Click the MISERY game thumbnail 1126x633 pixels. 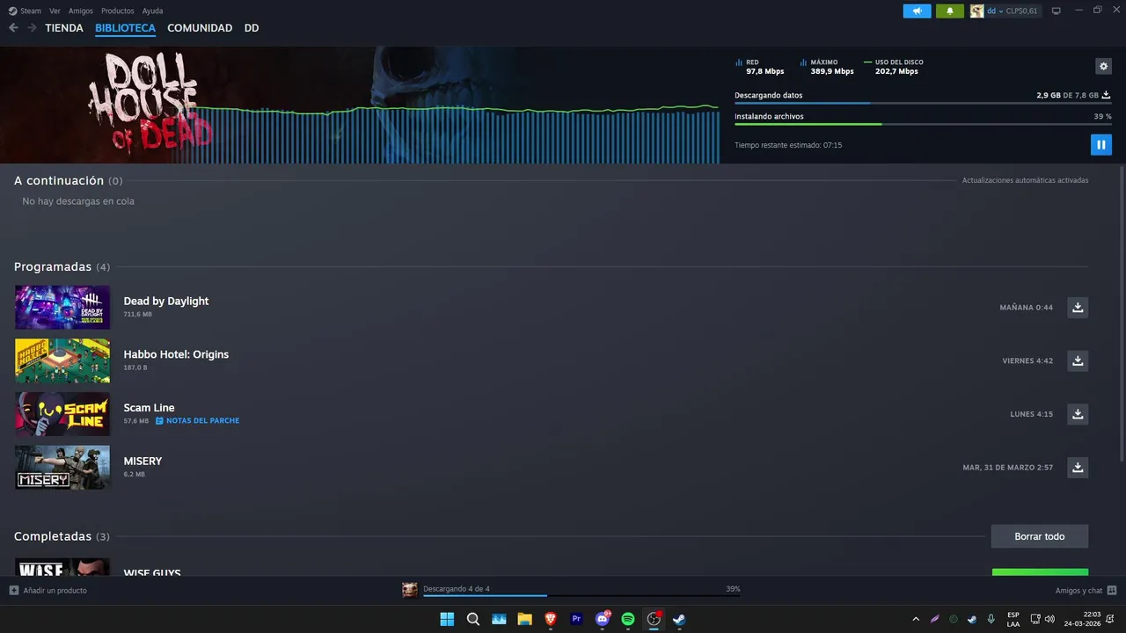click(x=62, y=468)
